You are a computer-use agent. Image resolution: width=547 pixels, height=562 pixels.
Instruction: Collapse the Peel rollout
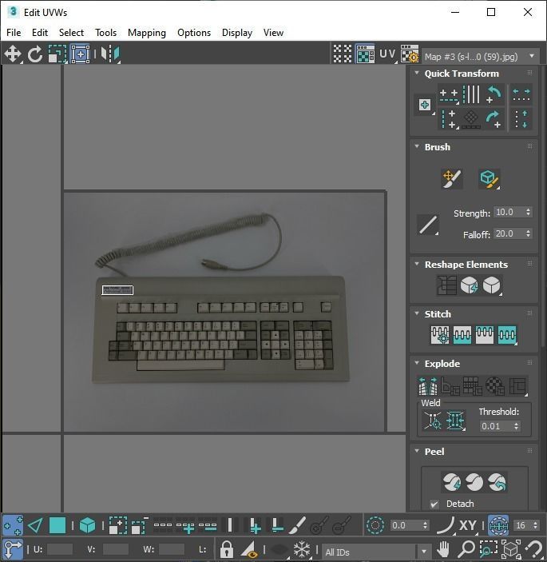417,451
